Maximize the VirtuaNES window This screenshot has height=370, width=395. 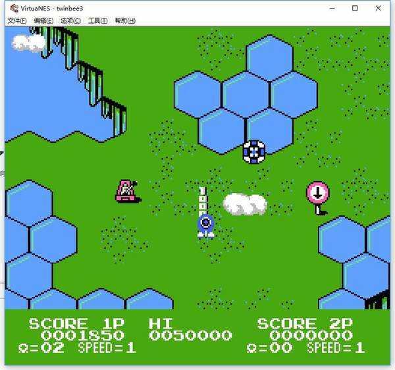tap(355, 8)
